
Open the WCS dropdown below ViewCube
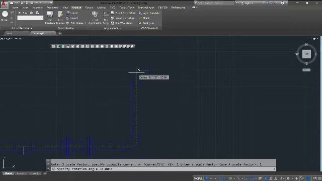(306, 70)
